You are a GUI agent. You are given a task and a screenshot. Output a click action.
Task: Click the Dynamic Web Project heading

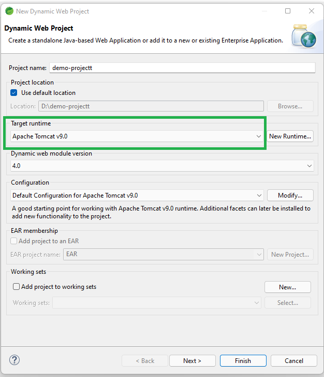click(x=39, y=29)
